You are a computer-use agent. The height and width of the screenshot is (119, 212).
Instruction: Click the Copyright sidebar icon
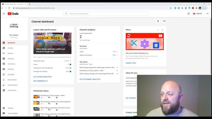pos(4,74)
